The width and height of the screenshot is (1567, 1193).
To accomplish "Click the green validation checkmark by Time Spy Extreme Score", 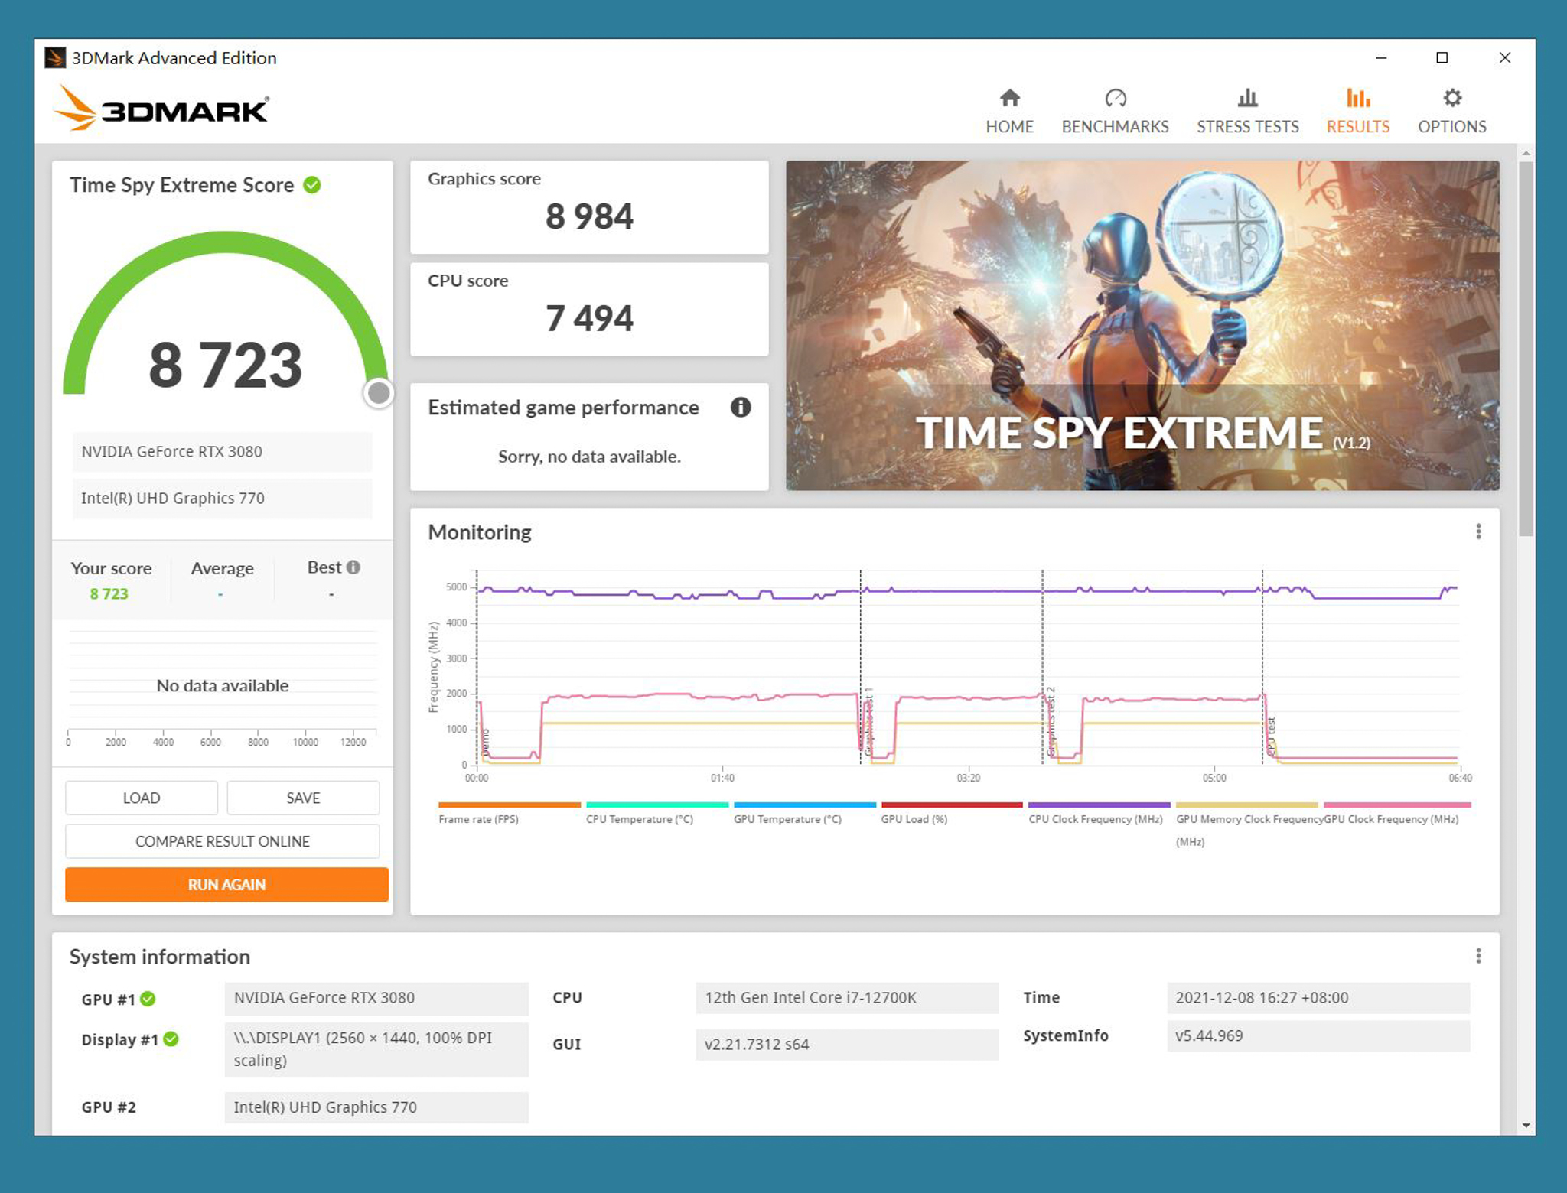I will point(312,185).
